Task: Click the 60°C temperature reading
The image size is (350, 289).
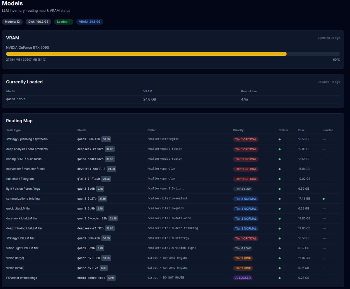Action: [337, 59]
